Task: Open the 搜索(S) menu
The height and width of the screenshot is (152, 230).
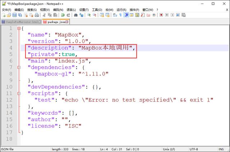Action: tap(32, 10)
